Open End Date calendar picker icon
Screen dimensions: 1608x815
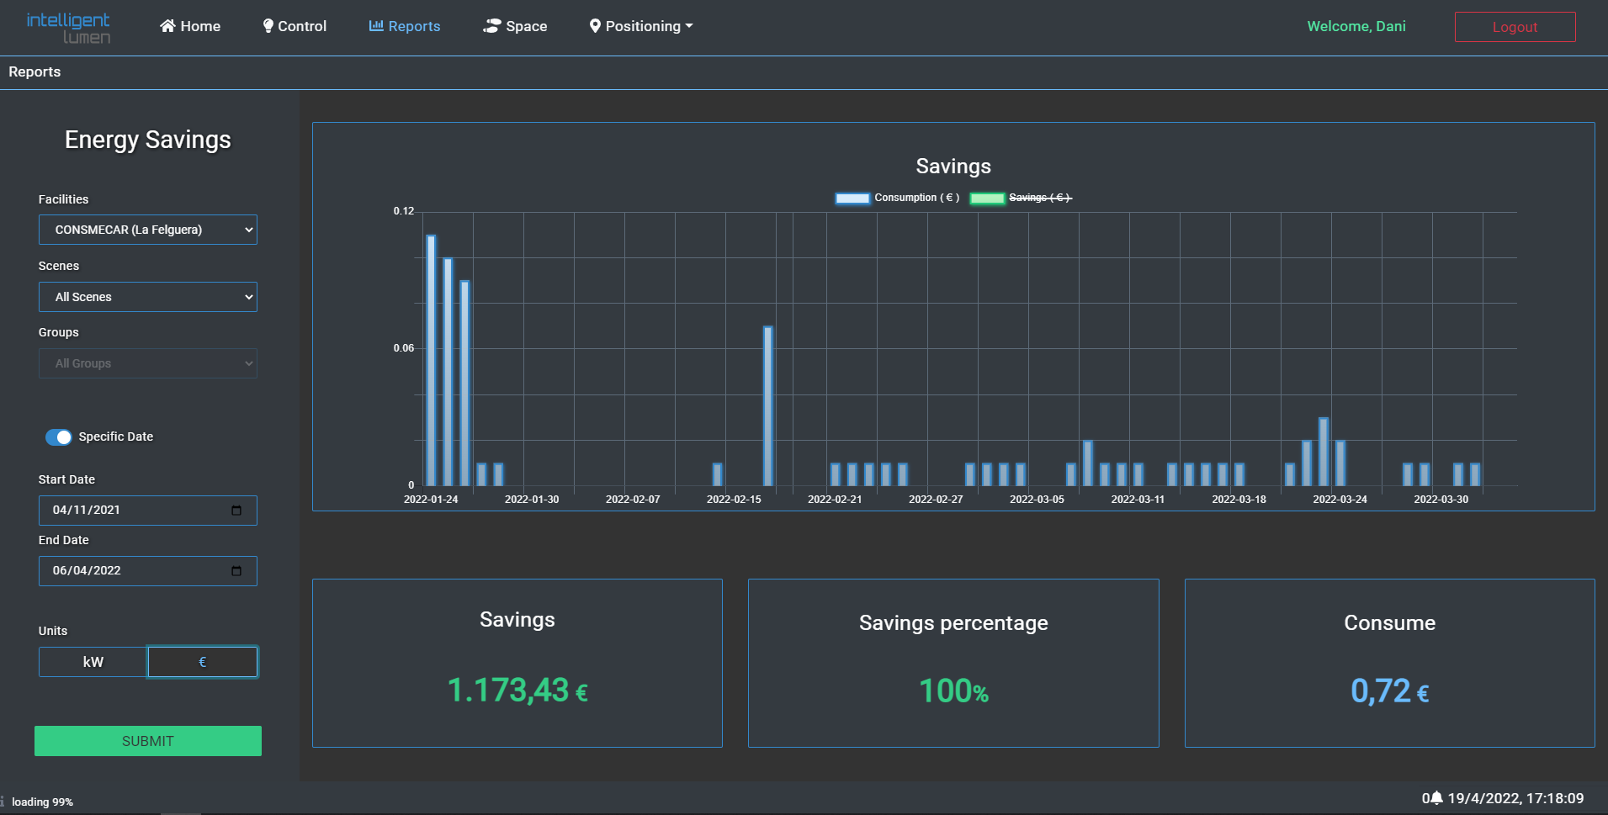[236, 571]
